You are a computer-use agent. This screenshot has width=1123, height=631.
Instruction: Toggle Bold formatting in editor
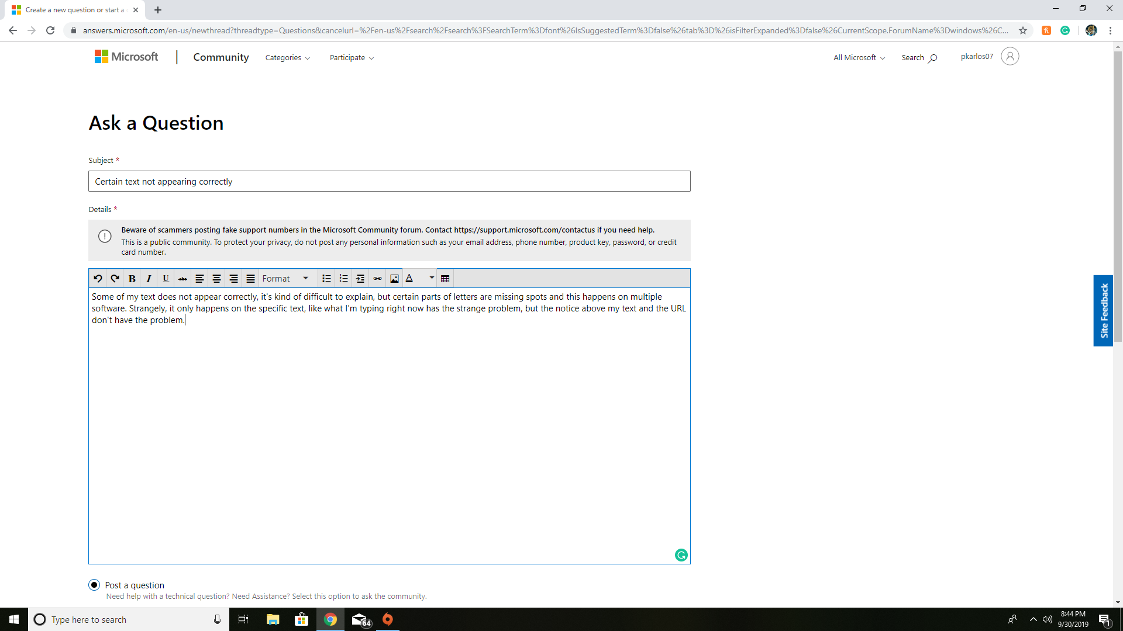(132, 279)
